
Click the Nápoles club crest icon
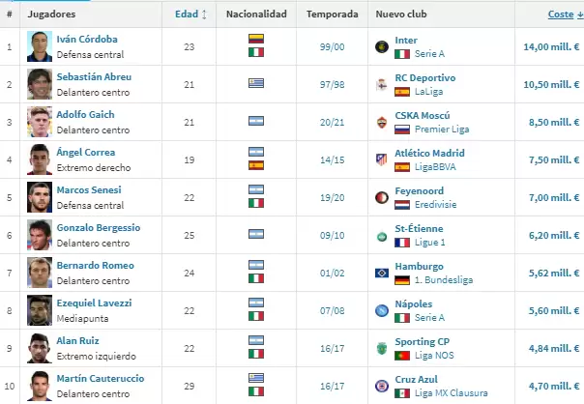point(382,309)
